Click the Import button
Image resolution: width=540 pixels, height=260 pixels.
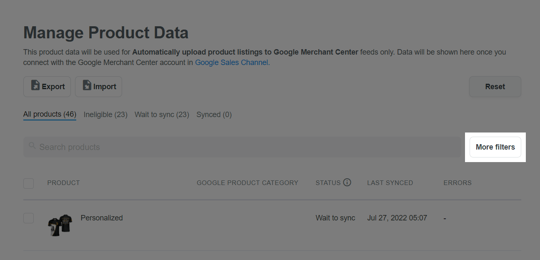(99, 87)
